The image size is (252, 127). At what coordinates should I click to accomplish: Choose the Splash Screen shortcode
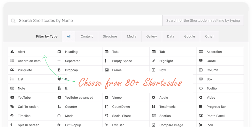(31, 124)
